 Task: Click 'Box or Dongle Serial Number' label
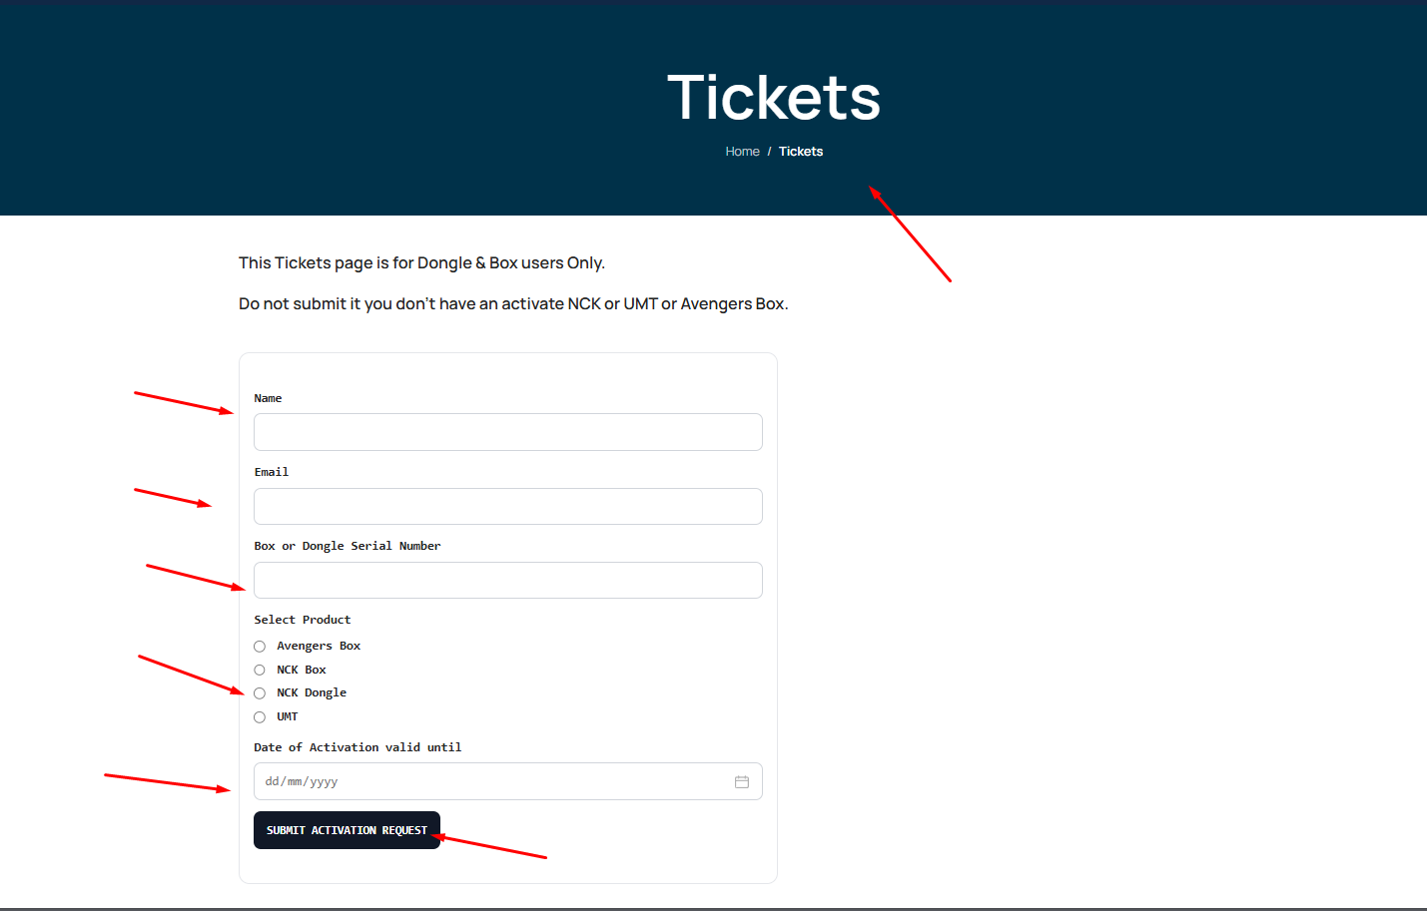[x=347, y=547]
